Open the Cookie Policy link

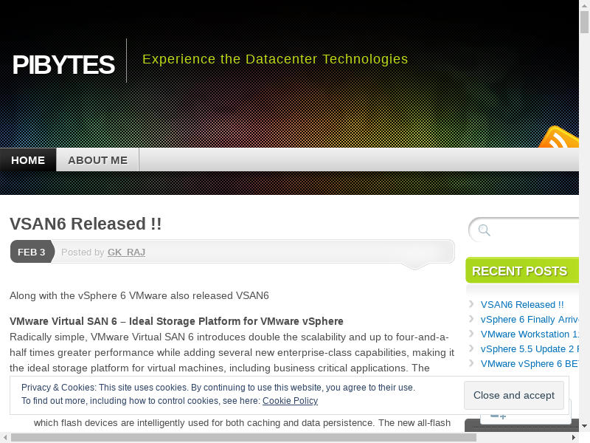pyautogui.click(x=290, y=400)
